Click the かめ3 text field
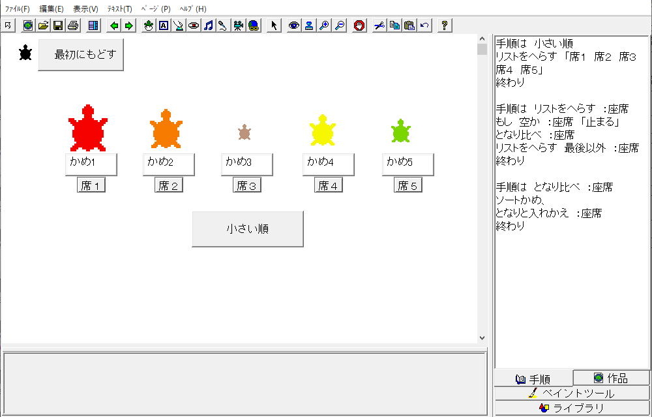652x417 pixels. pyautogui.click(x=247, y=164)
